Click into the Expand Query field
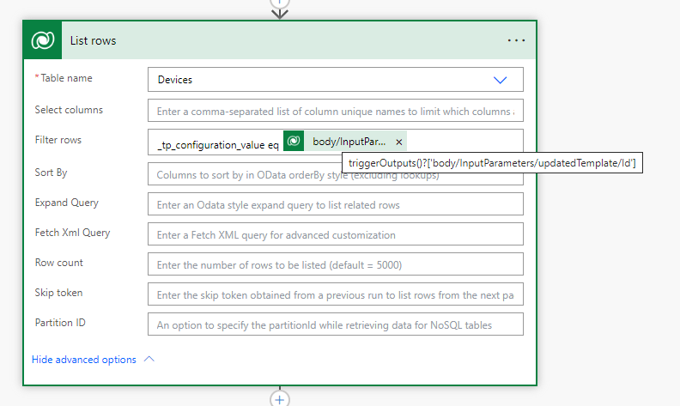This screenshot has width=680, height=406. tap(335, 204)
